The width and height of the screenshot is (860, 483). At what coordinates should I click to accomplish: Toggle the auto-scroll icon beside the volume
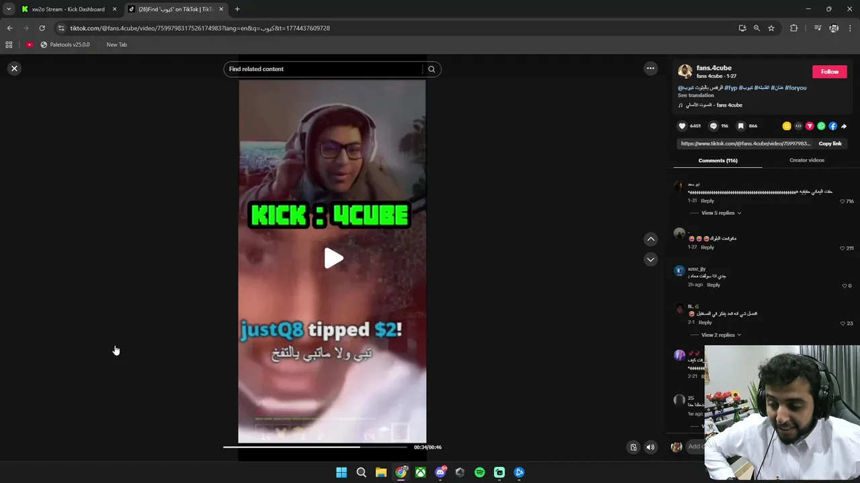click(x=633, y=447)
